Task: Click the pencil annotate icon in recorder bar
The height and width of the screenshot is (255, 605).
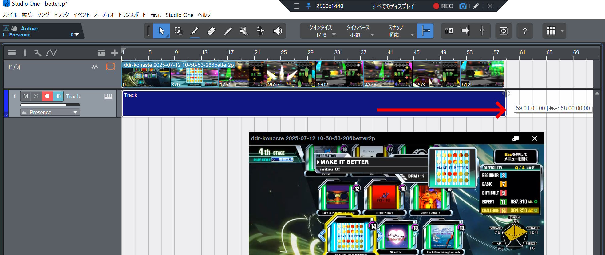Action: 476,6
